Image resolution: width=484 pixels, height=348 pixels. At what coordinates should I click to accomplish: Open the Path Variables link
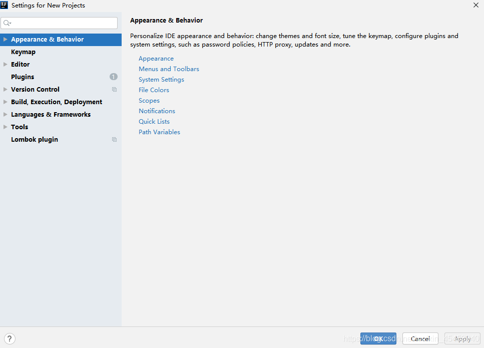click(159, 132)
